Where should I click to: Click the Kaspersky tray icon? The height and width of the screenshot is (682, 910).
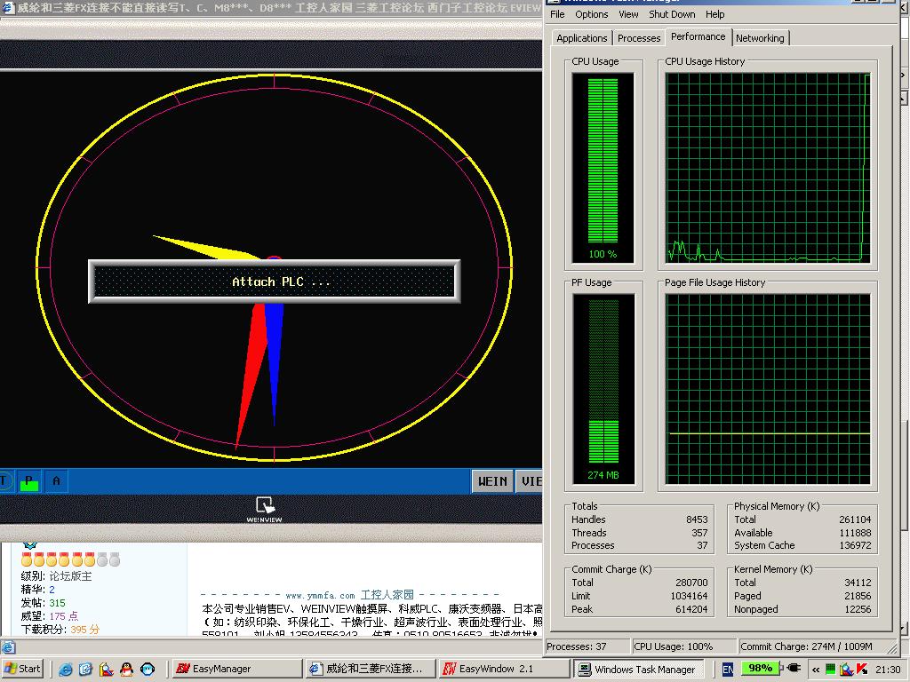click(x=861, y=669)
